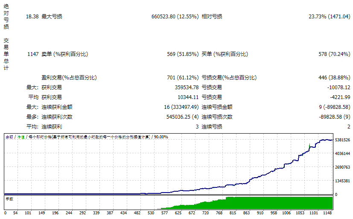Select the 连续获利金额 label

[x=57, y=107]
